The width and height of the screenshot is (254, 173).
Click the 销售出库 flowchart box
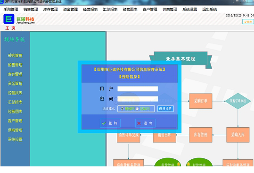164,135
